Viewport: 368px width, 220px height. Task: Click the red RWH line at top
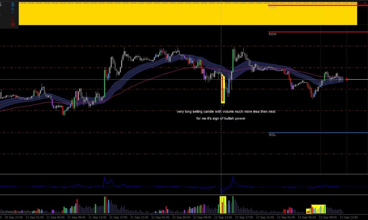316,5
